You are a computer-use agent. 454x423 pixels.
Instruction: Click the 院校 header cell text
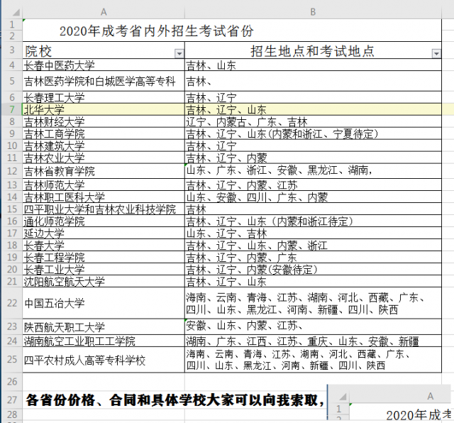click(x=39, y=51)
